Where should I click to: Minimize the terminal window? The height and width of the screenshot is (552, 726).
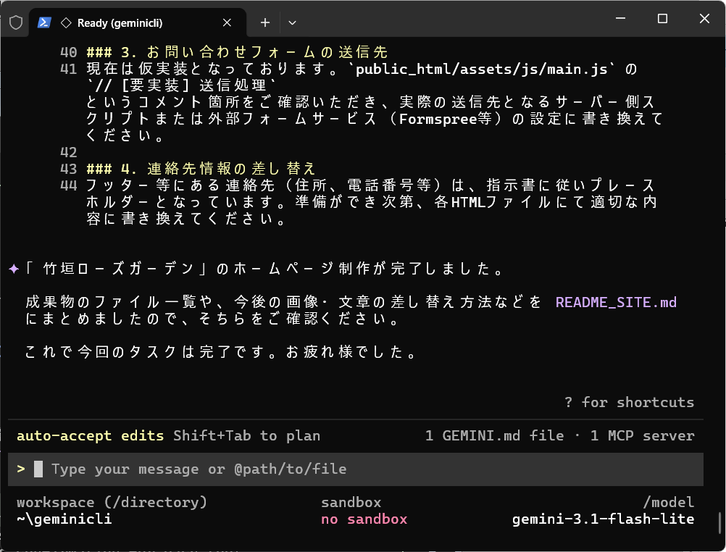coord(620,19)
